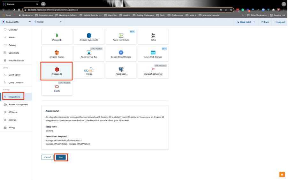The image size is (288, 180).
Task: Click the Log out link
Action: 280,22
